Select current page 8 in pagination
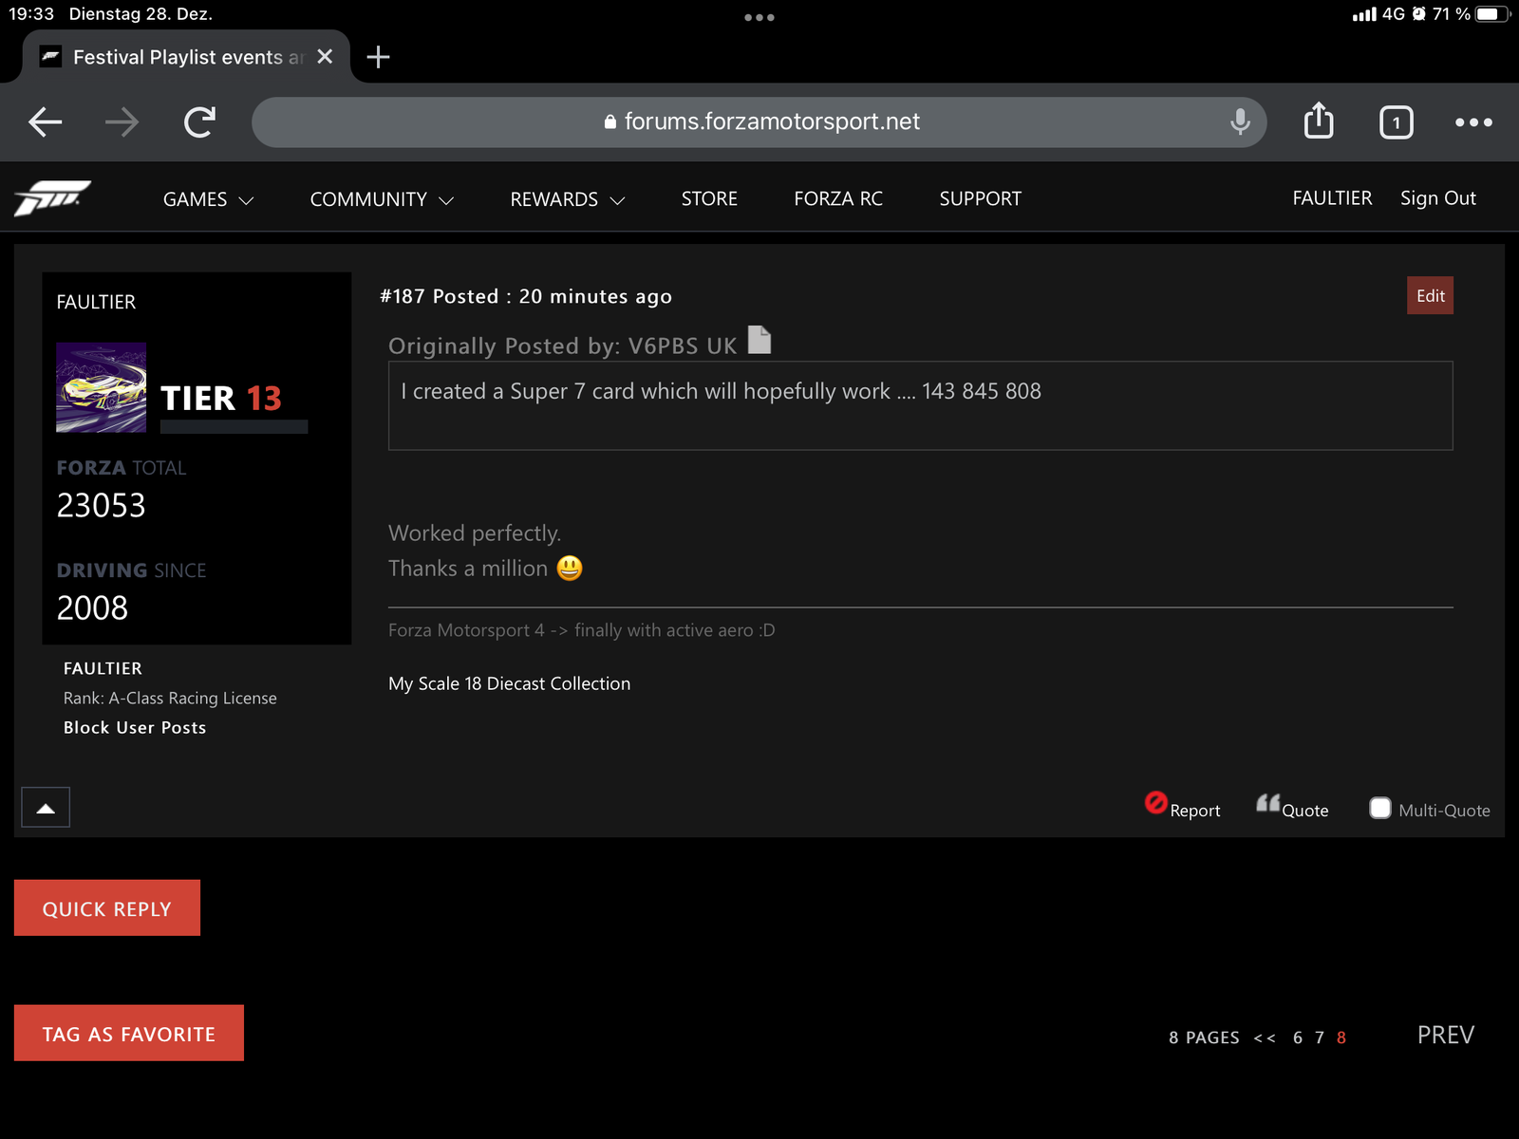Screen dimensions: 1519x1139 [1341, 1037]
